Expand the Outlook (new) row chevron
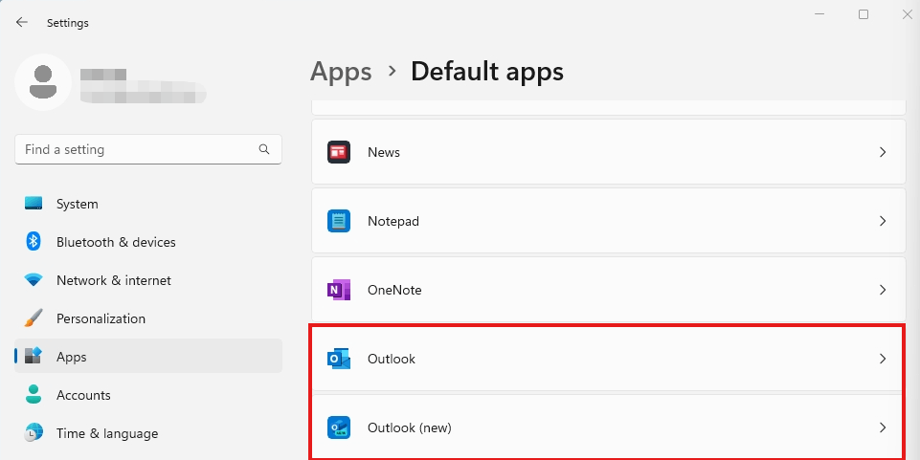The image size is (920, 460). point(883,427)
